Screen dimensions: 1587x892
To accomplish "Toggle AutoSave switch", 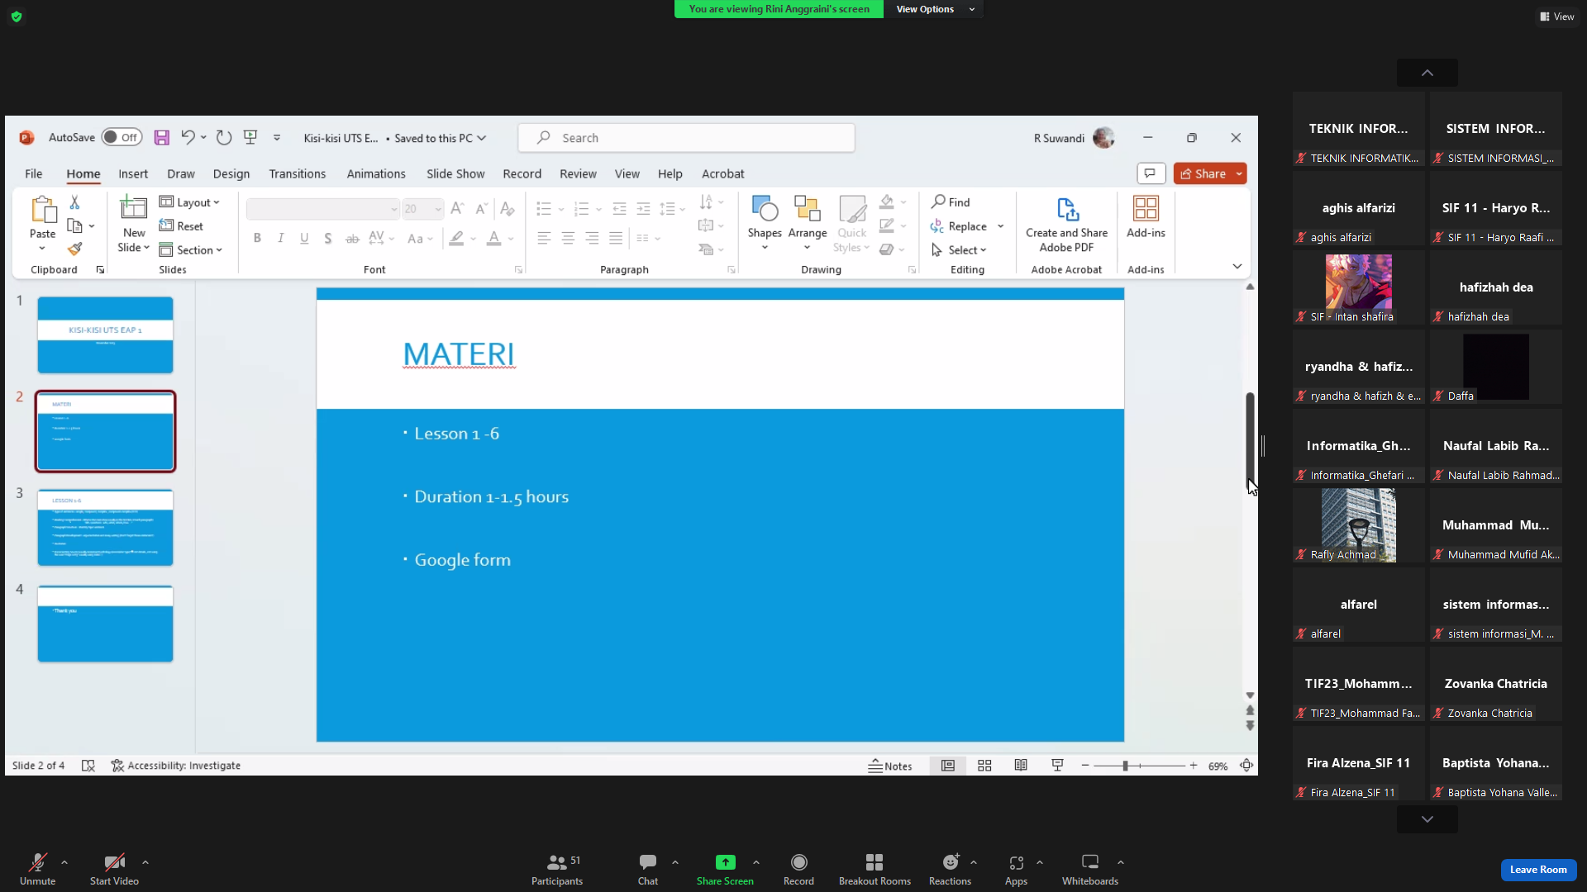I will [122, 138].
